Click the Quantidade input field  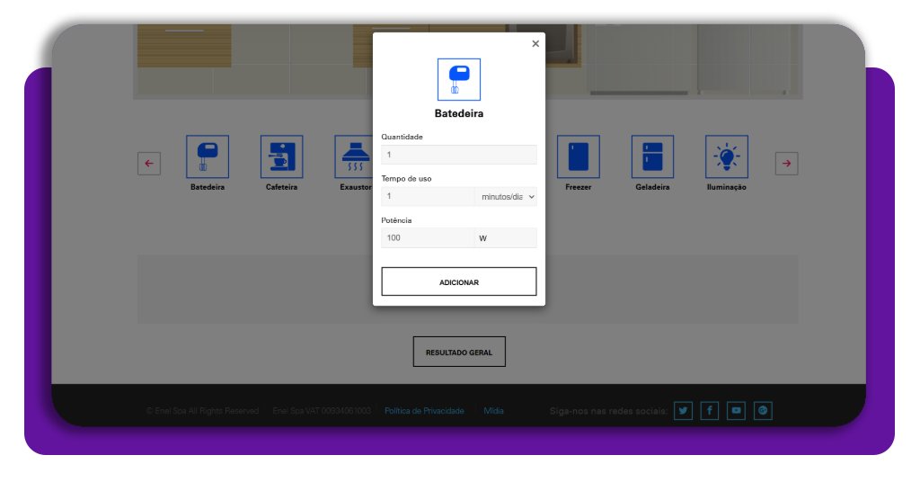(458, 155)
